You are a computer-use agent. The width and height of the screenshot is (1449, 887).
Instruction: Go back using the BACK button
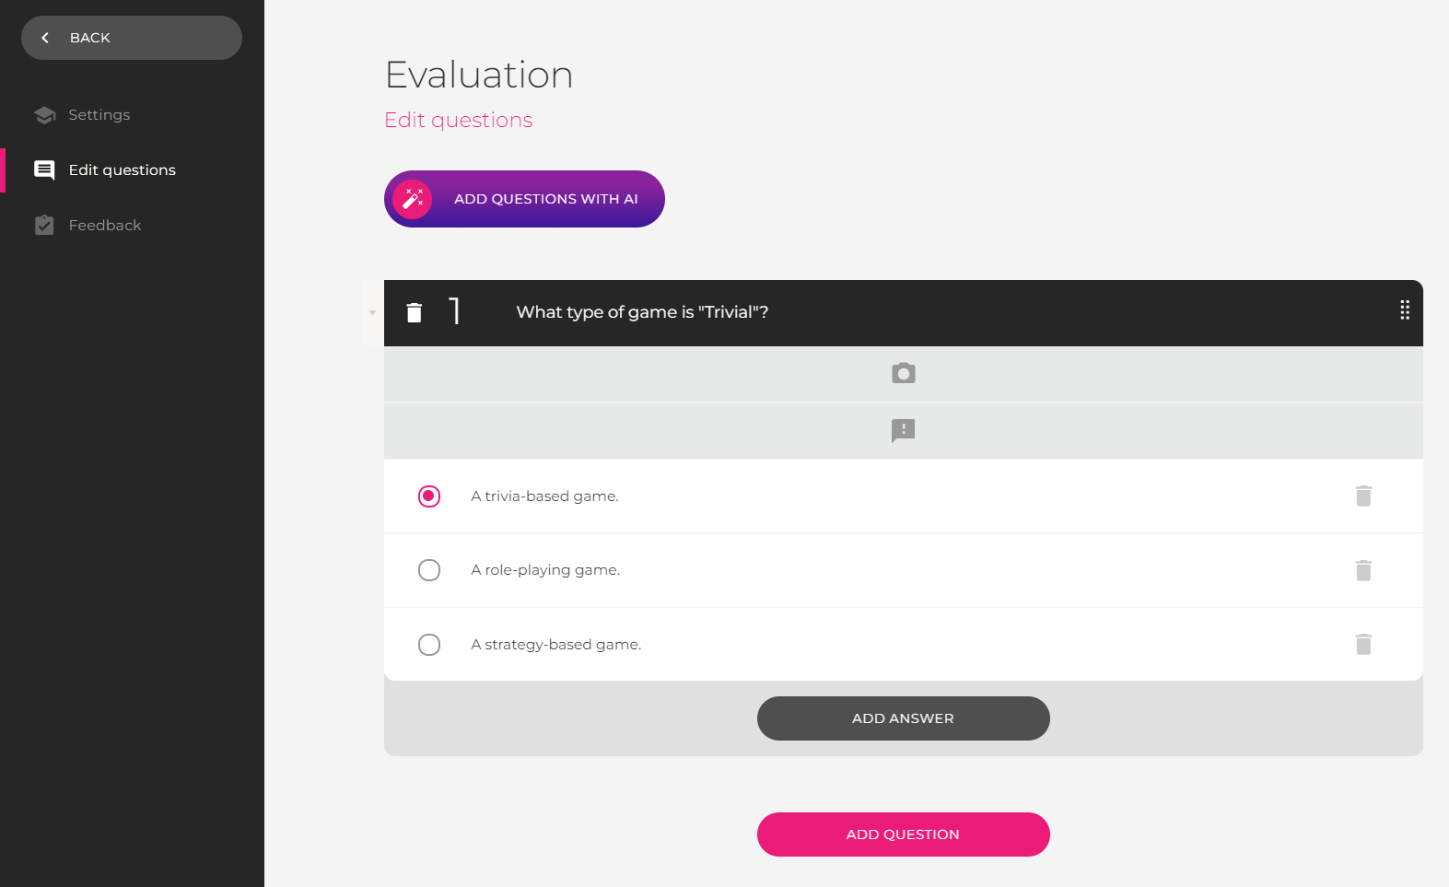pyautogui.click(x=131, y=38)
